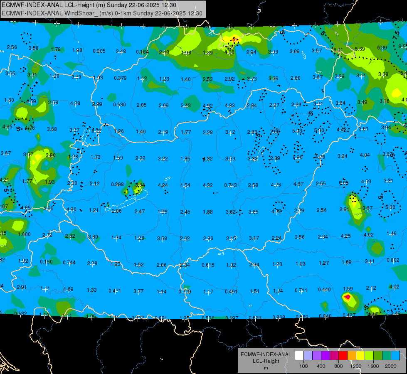
Task: Click the WindShear 0-1km title line
Action: (x=102, y=13)
